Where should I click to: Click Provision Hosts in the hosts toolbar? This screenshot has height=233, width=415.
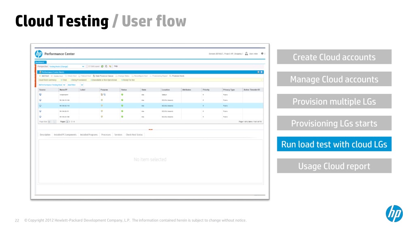click(177, 76)
